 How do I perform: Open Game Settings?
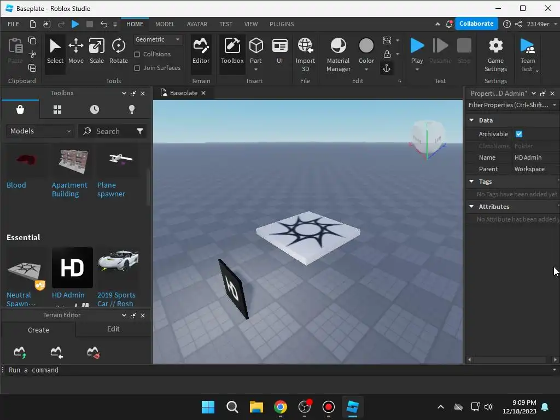point(495,55)
